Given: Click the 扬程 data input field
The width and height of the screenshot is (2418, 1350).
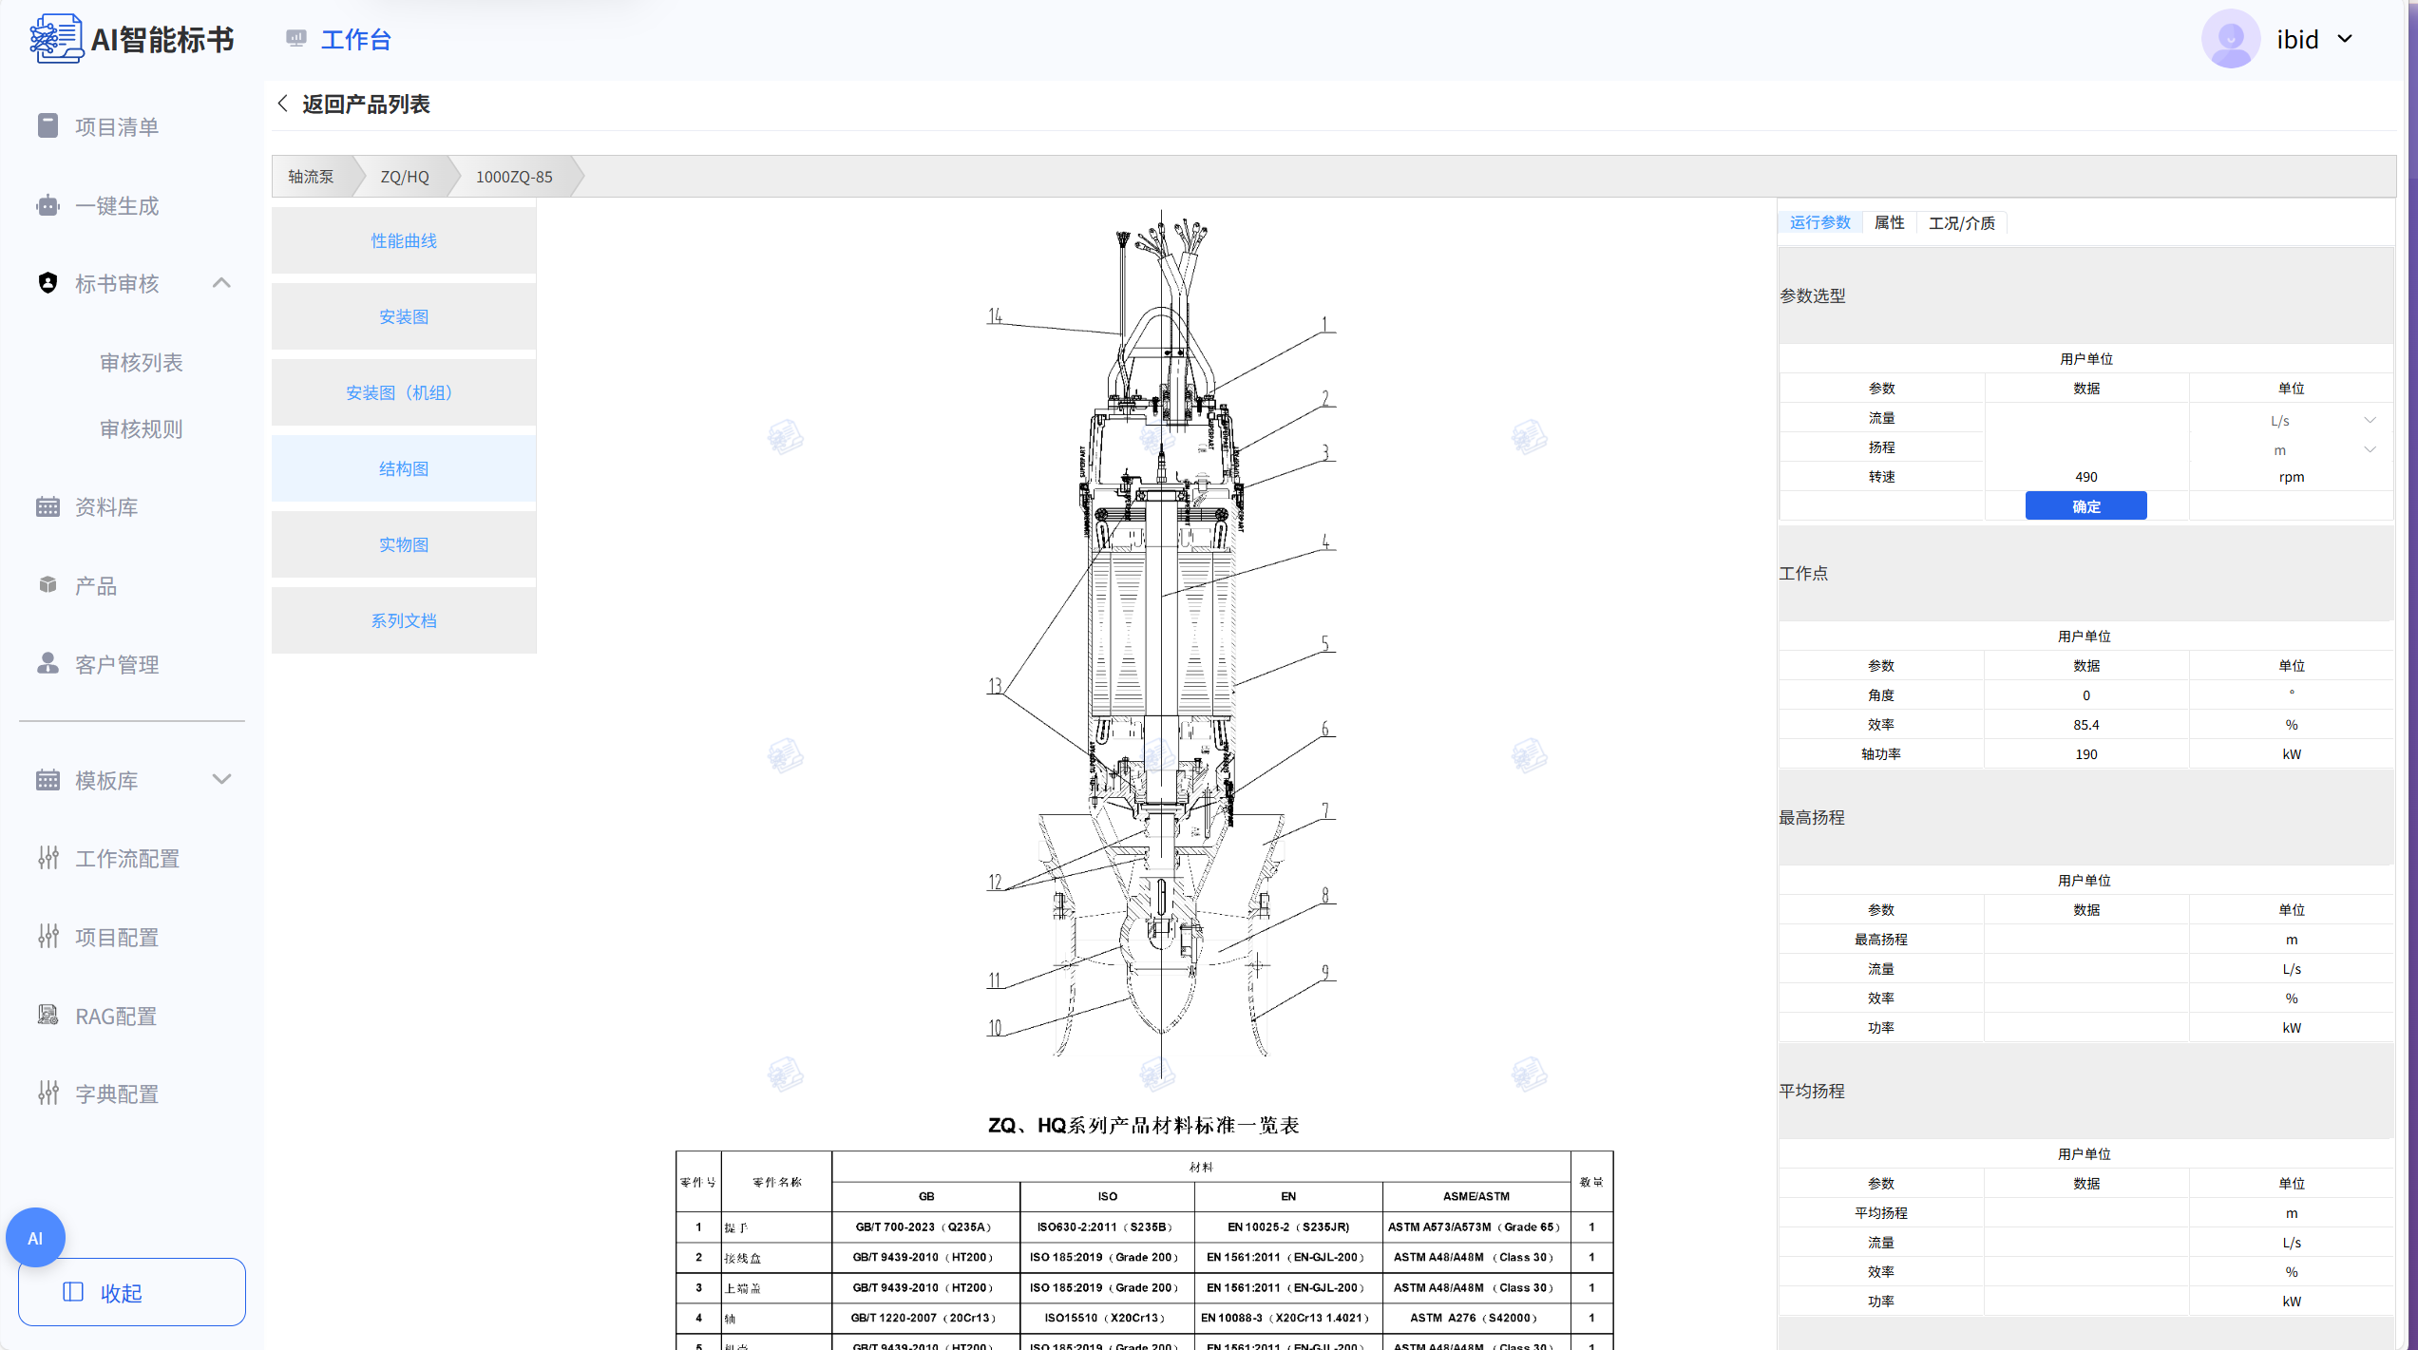Looking at the screenshot, I should point(2086,447).
